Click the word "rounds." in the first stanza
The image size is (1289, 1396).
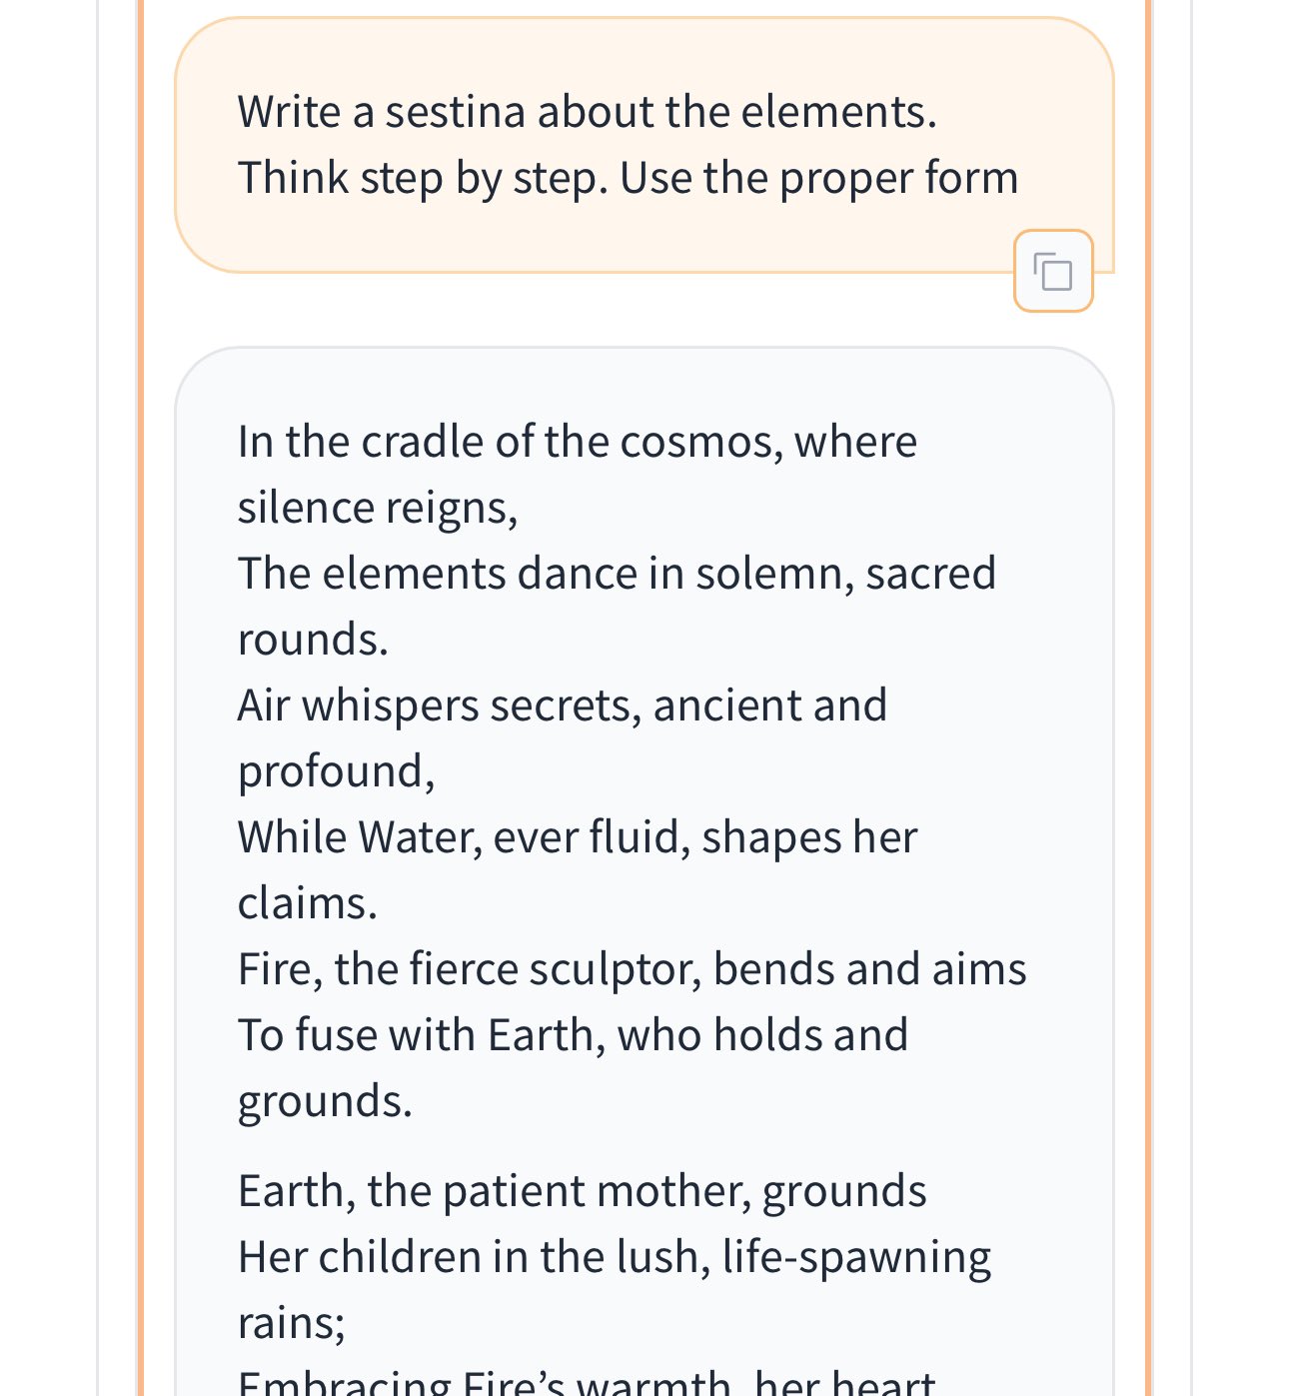click(313, 640)
